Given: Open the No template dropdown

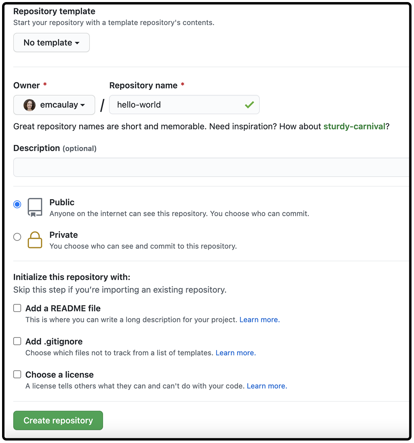Looking at the screenshot, I should click(51, 42).
